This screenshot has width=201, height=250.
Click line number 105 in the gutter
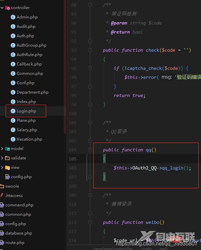[73, 159]
